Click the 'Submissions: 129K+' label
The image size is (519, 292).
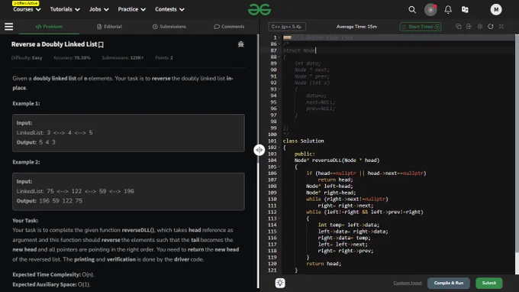coord(122,57)
